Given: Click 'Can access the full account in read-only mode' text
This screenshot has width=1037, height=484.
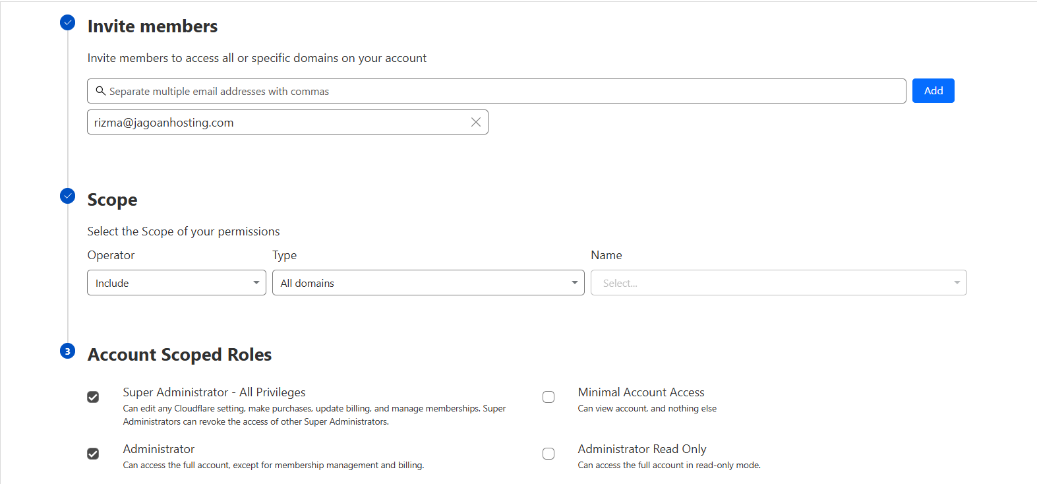Looking at the screenshot, I should point(669,466).
